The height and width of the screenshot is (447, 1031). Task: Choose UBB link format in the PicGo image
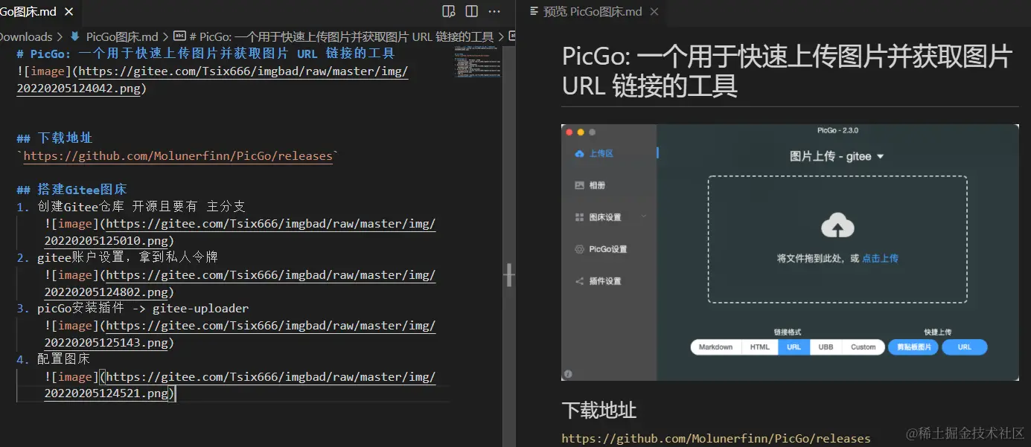tap(826, 347)
